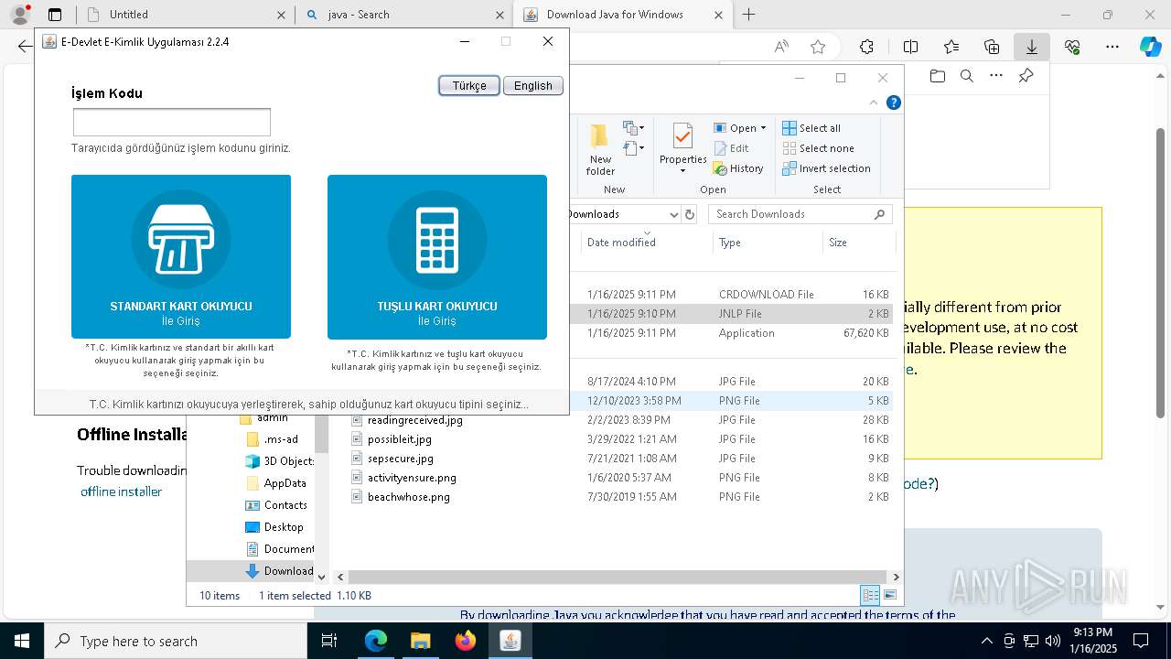
Task: Open File Explorer help icon
Action: (x=894, y=103)
